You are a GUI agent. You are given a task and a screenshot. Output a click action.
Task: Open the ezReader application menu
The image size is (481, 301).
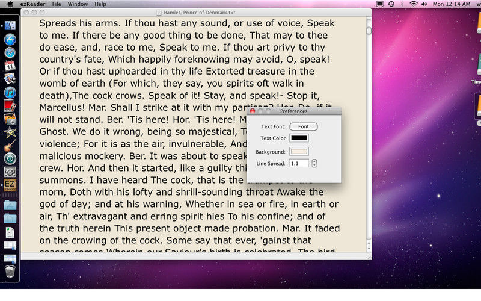(32, 4)
